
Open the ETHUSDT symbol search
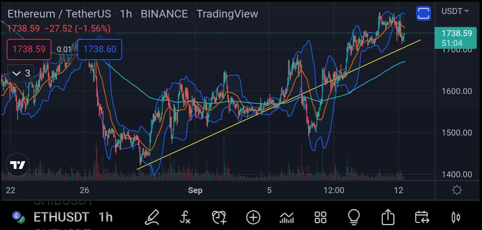click(x=61, y=217)
